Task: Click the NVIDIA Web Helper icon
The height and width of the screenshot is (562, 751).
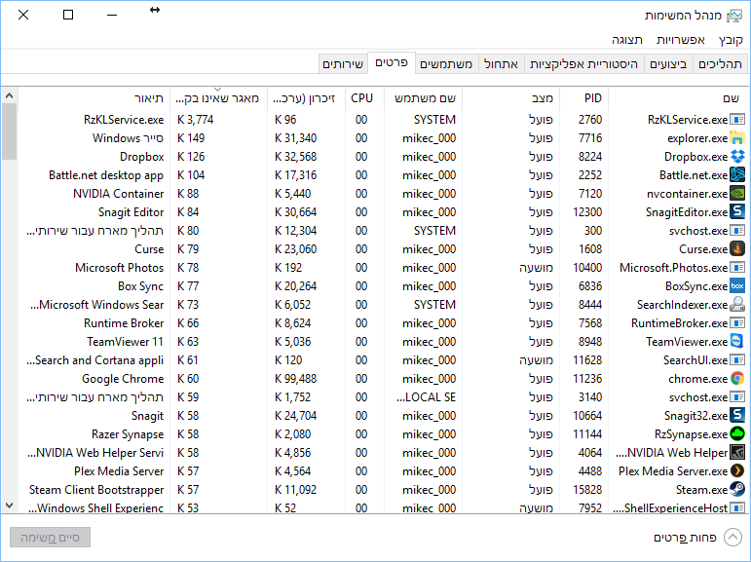Action: pos(737,453)
